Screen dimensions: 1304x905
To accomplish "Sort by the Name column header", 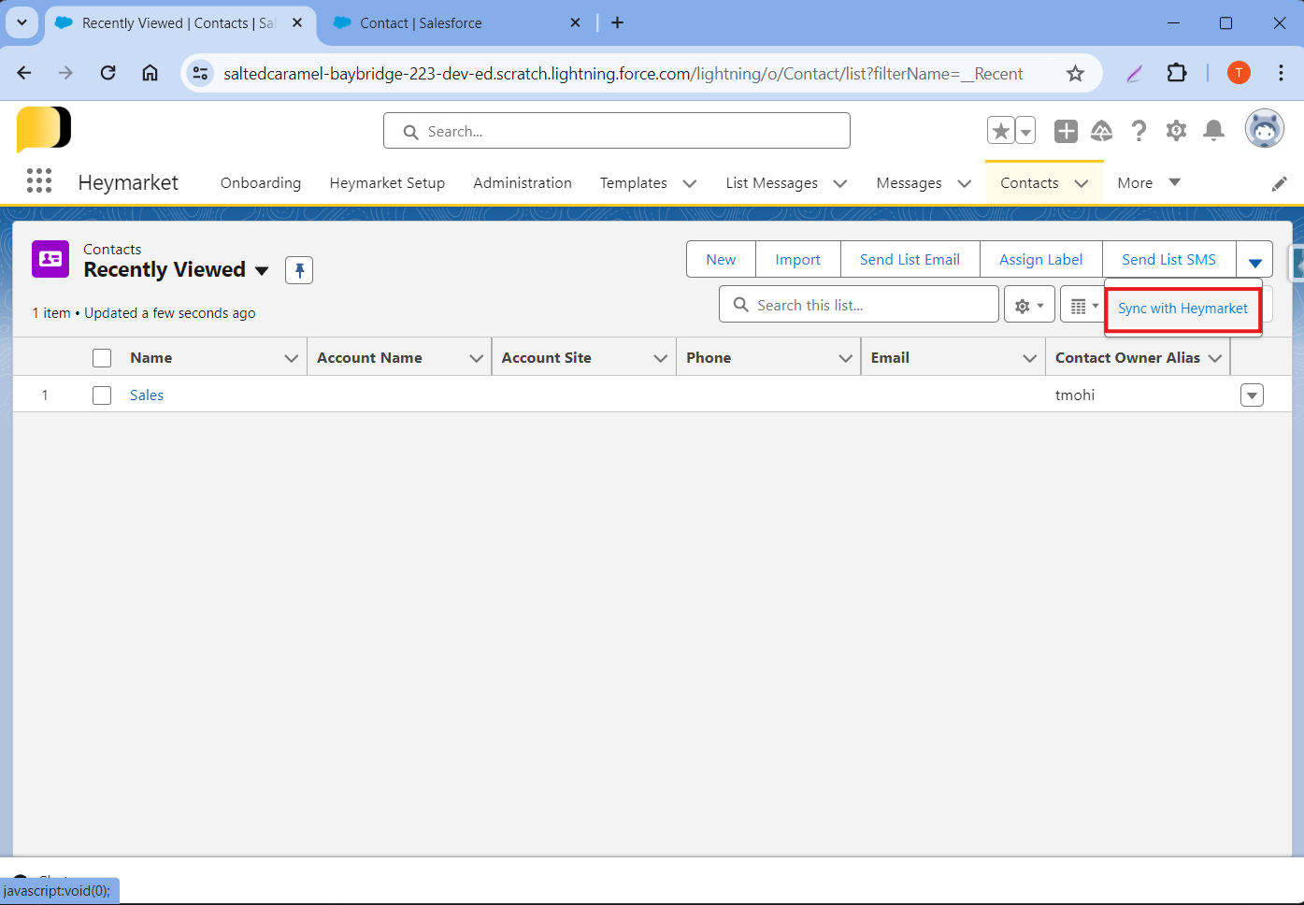I will click(x=150, y=358).
